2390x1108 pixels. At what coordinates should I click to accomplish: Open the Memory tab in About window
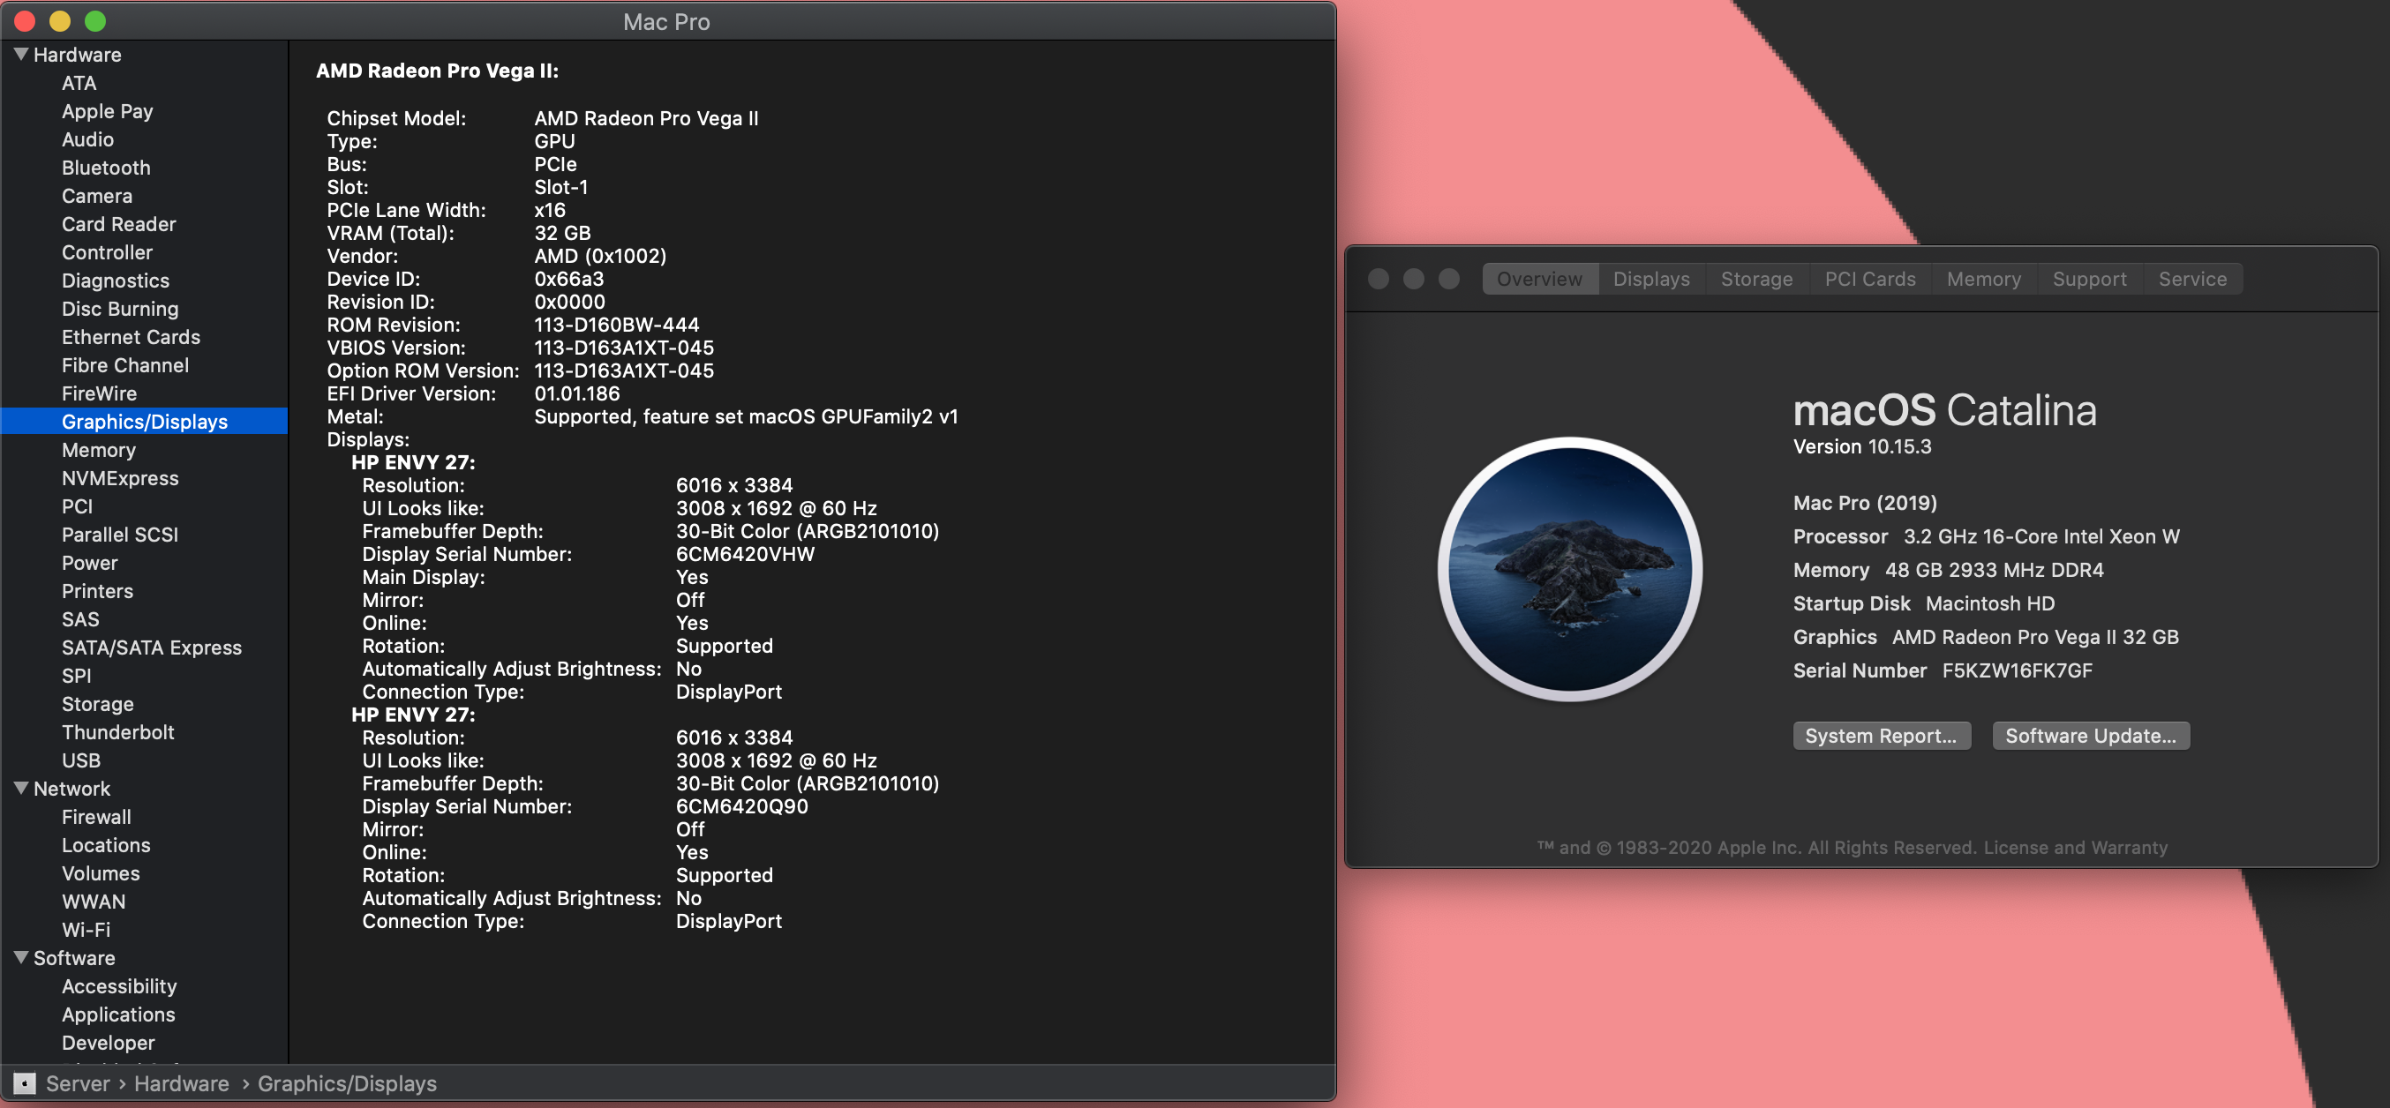pyautogui.click(x=1983, y=279)
